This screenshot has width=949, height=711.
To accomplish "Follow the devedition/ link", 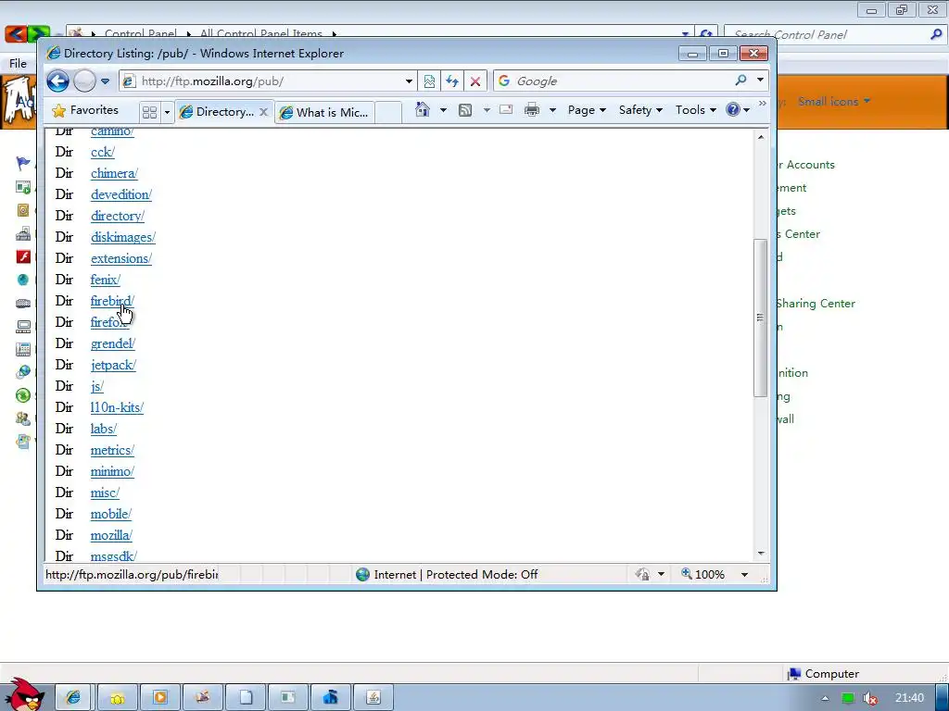I will pyautogui.click(x=121, y=194).
